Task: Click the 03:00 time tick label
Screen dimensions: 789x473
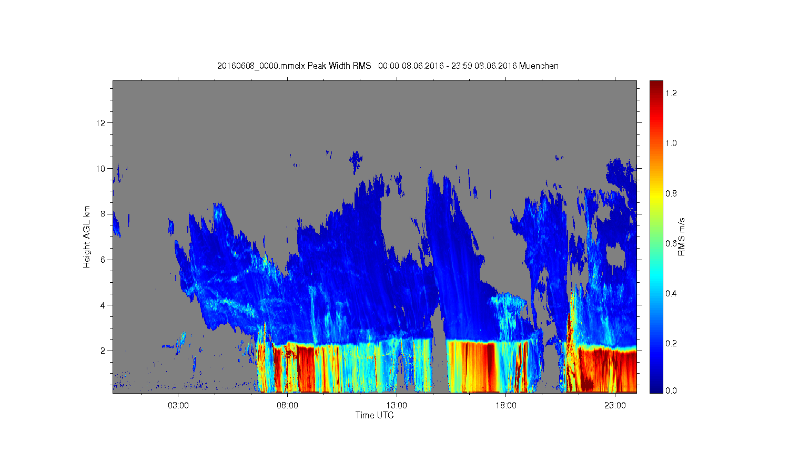Action: pyautogui.click(x=178, y=406)
